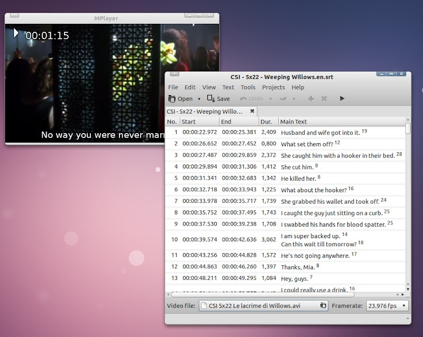The width and height of the screenshot is (423, 337).
Task: Open the Framerate 23.976 fps dropdown
Action: 387,306
